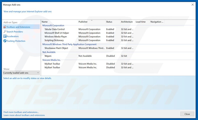198x120 pixels.
Task: Sort by the Navigation column header
Action: click(x=157, y=22)
